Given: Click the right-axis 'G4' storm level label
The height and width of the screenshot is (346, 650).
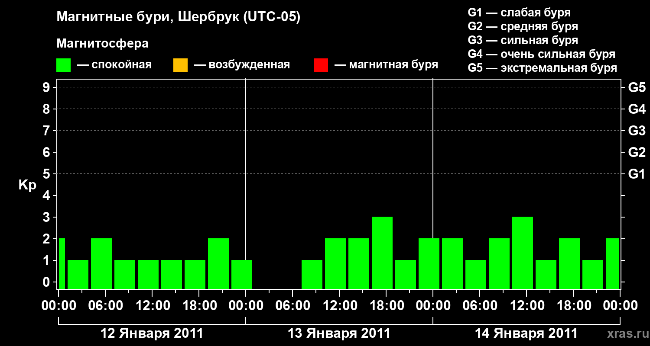Looking at the screenshot, I should (637, 109).
